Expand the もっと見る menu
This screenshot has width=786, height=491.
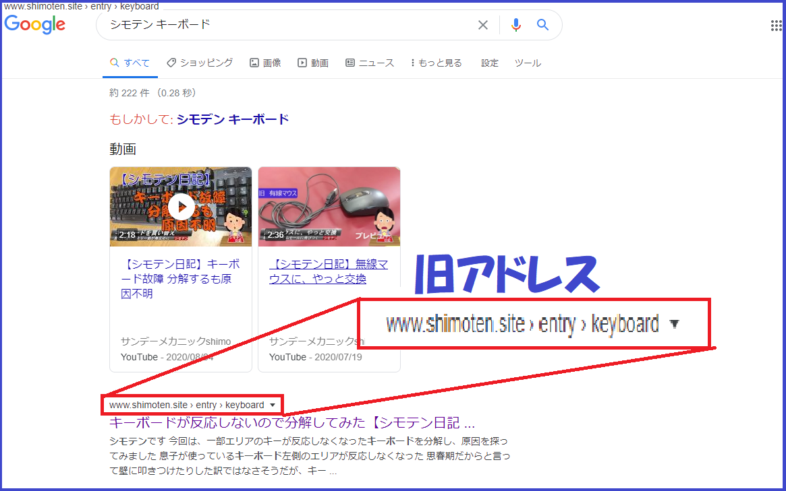(x=436, y=63)
